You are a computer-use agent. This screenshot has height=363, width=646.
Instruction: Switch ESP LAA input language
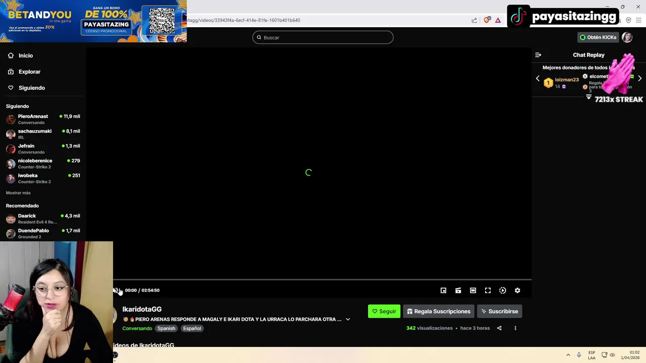pyautogui.click(x=591, y=355)
